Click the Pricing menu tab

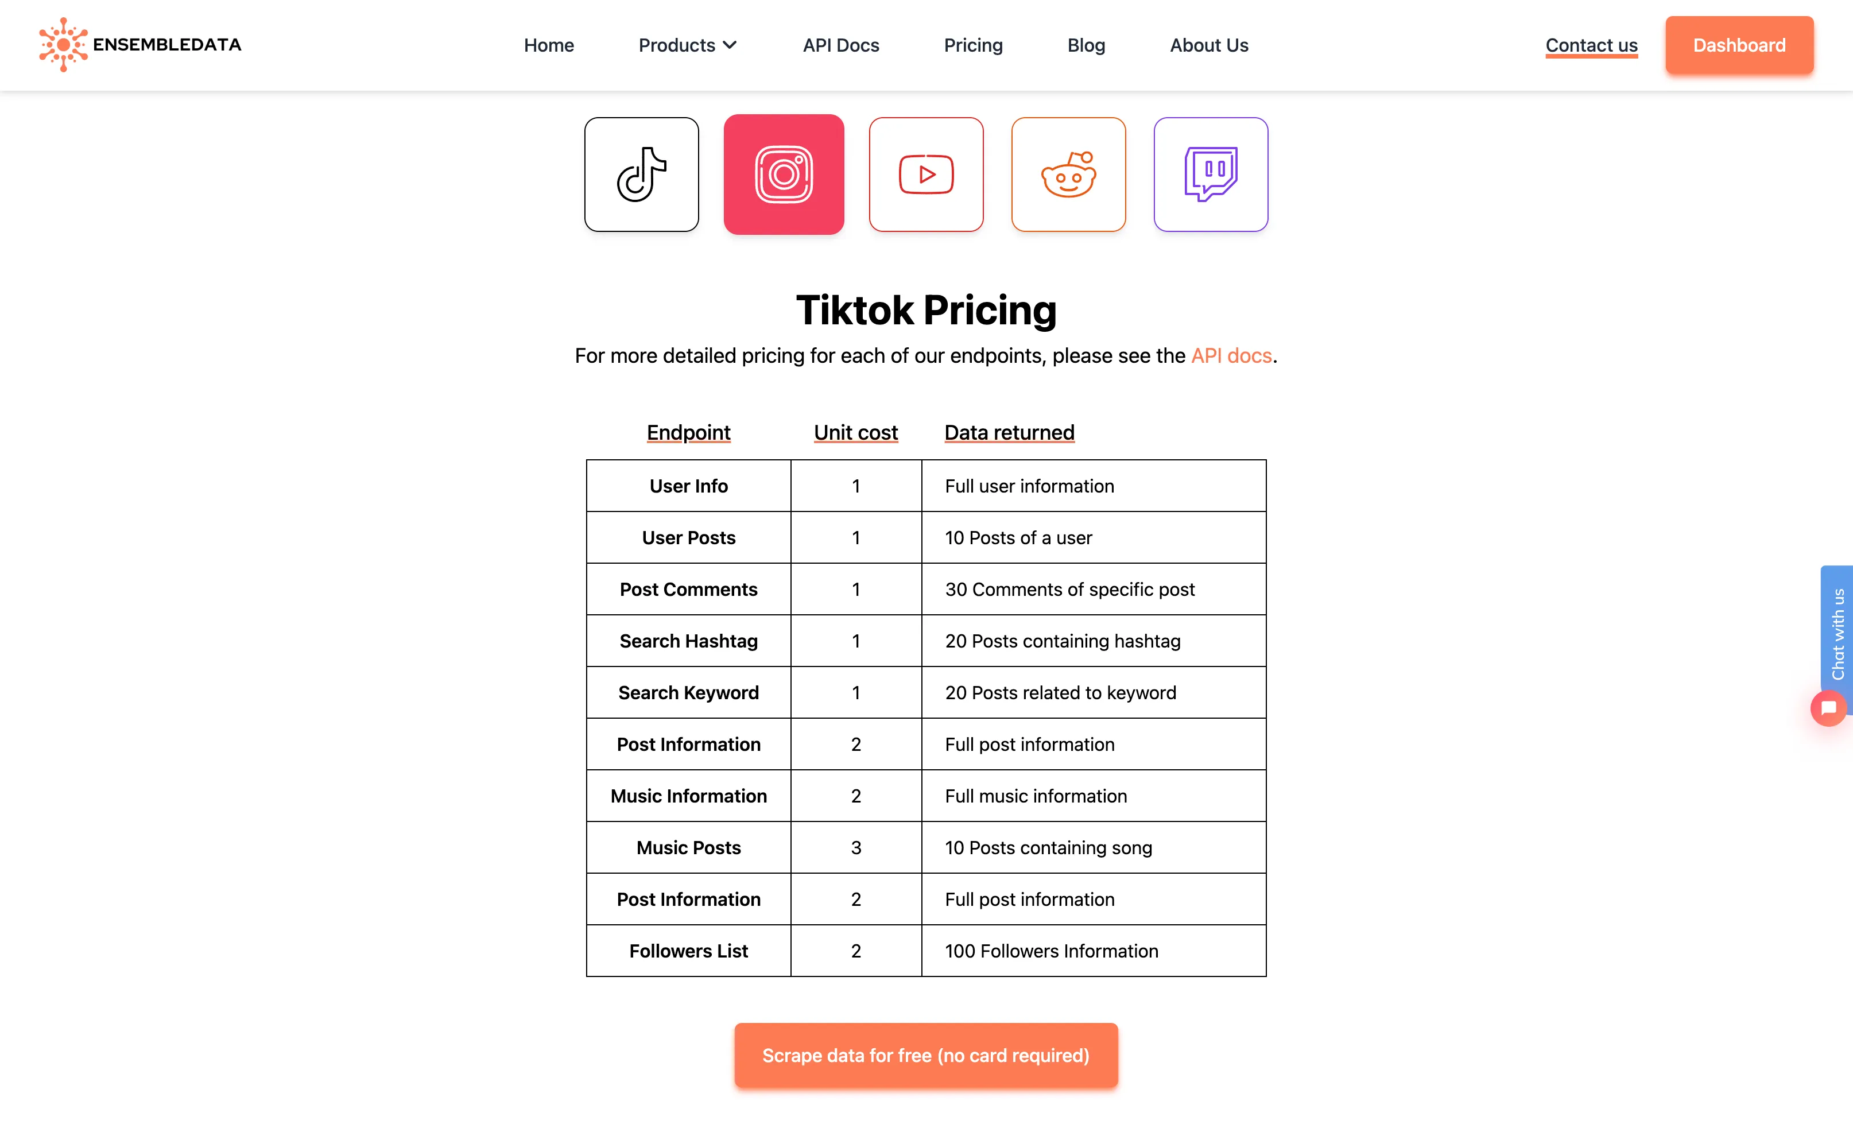point(973,45)
